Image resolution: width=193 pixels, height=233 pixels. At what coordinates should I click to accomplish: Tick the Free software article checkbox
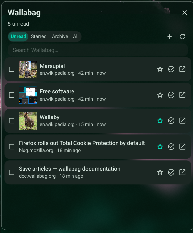[12, 95]
